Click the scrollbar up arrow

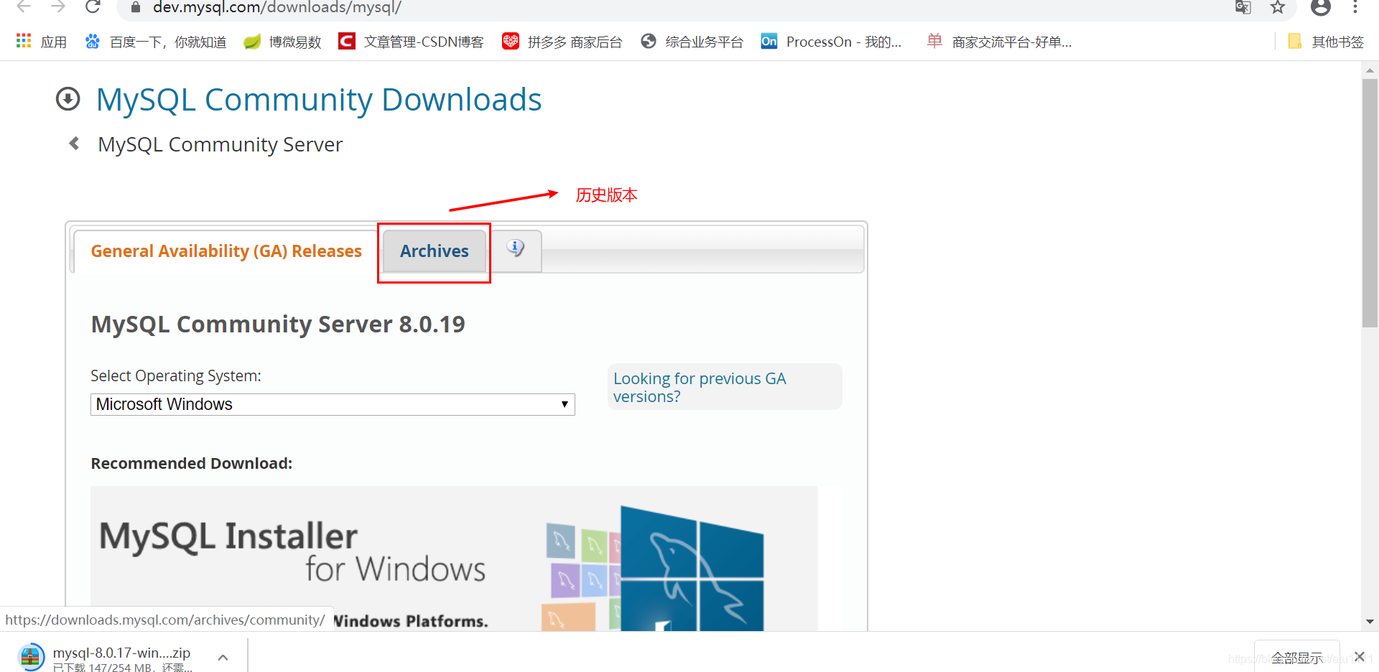point(1370,70)
